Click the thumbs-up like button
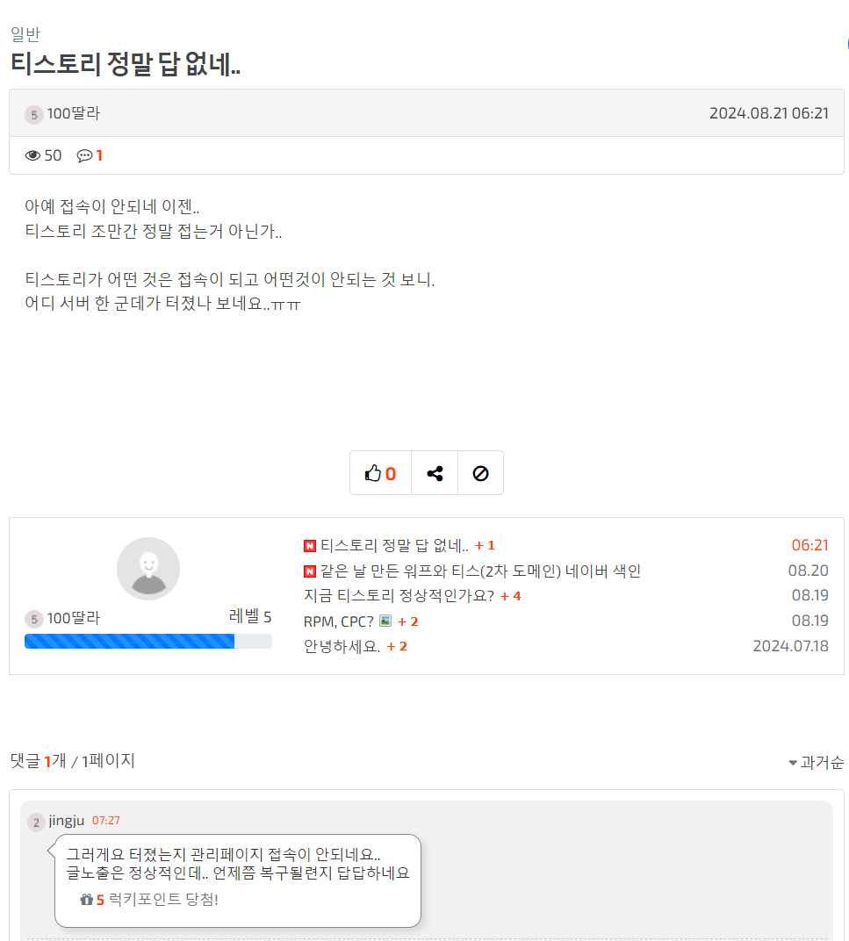This screenshot has height=941, width=849. tap(381, 473)
